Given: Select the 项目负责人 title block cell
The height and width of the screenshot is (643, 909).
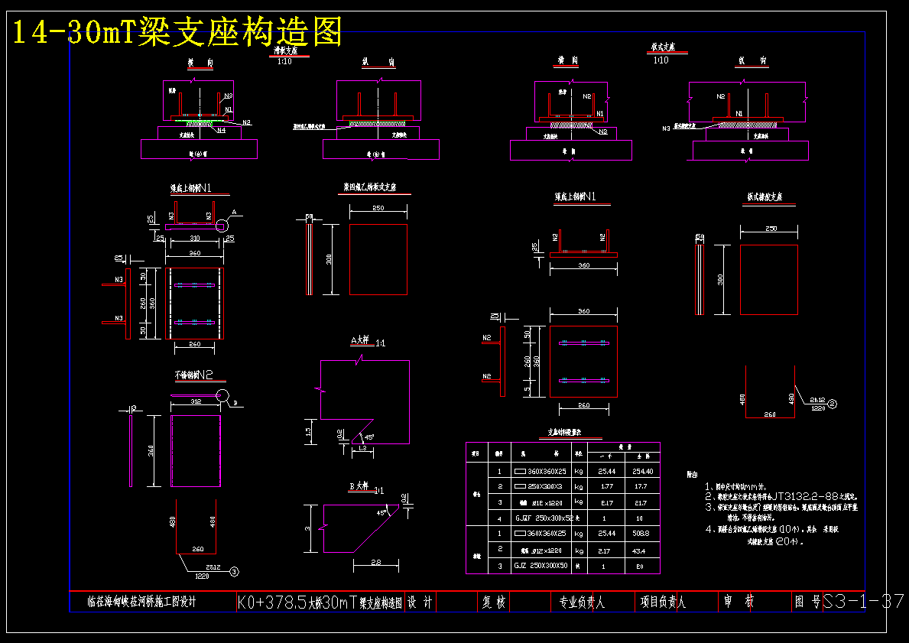Looking at the screenshot, I should (663, 602).
